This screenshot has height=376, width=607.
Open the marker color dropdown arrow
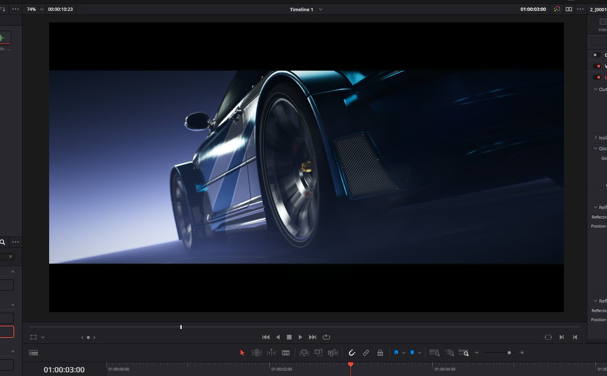click(419, 353)
